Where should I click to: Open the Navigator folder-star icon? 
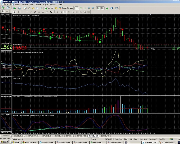[33, 8]
